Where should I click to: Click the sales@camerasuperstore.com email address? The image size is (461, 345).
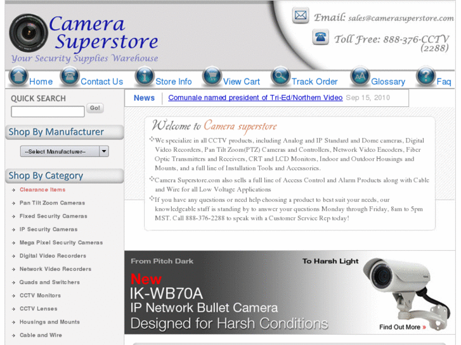tap(401, 18)
